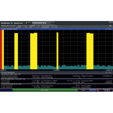Click the Total Power label
This screenshot has width=113, height=113.
coord(5,81)
